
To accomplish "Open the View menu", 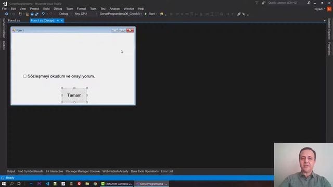I will tap(23, 9).
